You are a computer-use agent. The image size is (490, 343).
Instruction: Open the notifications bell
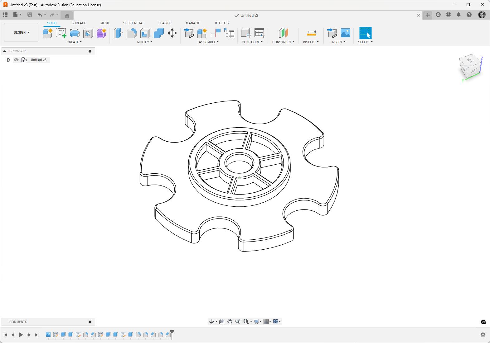click(458, 15)
